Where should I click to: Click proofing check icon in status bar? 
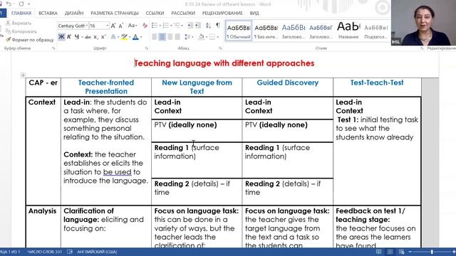(70, 252)
